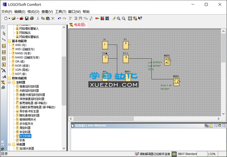Select the 基本功能块 folder in the tree
Viewport: 227px width, 157px height.
click(19, 41)
